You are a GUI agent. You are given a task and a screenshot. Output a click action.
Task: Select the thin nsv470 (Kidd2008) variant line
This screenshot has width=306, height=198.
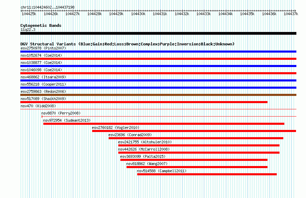[x=158, y=109]
